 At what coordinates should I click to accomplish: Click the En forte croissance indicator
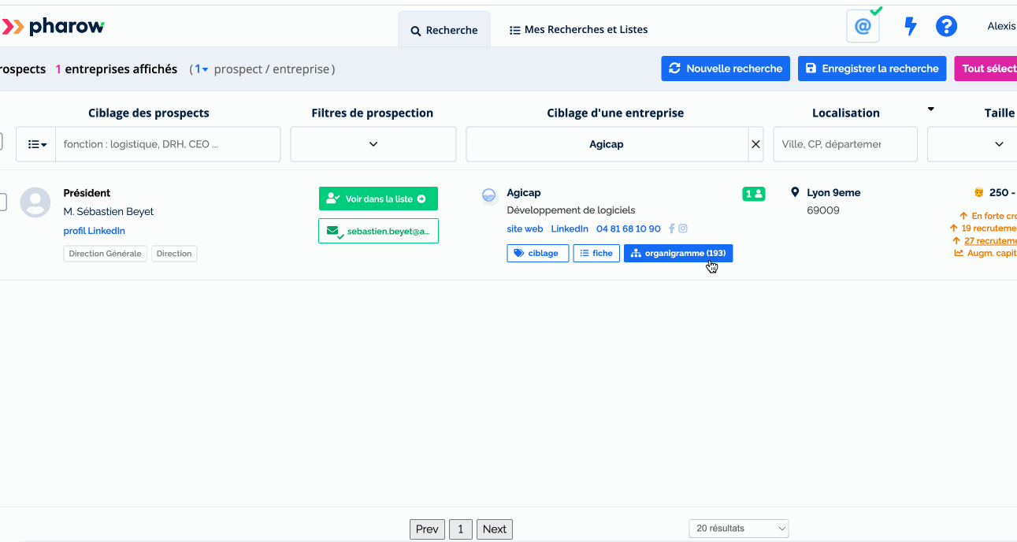(x=988, y=216)
